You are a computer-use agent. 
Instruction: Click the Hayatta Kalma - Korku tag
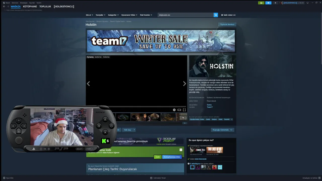point(197,119)
